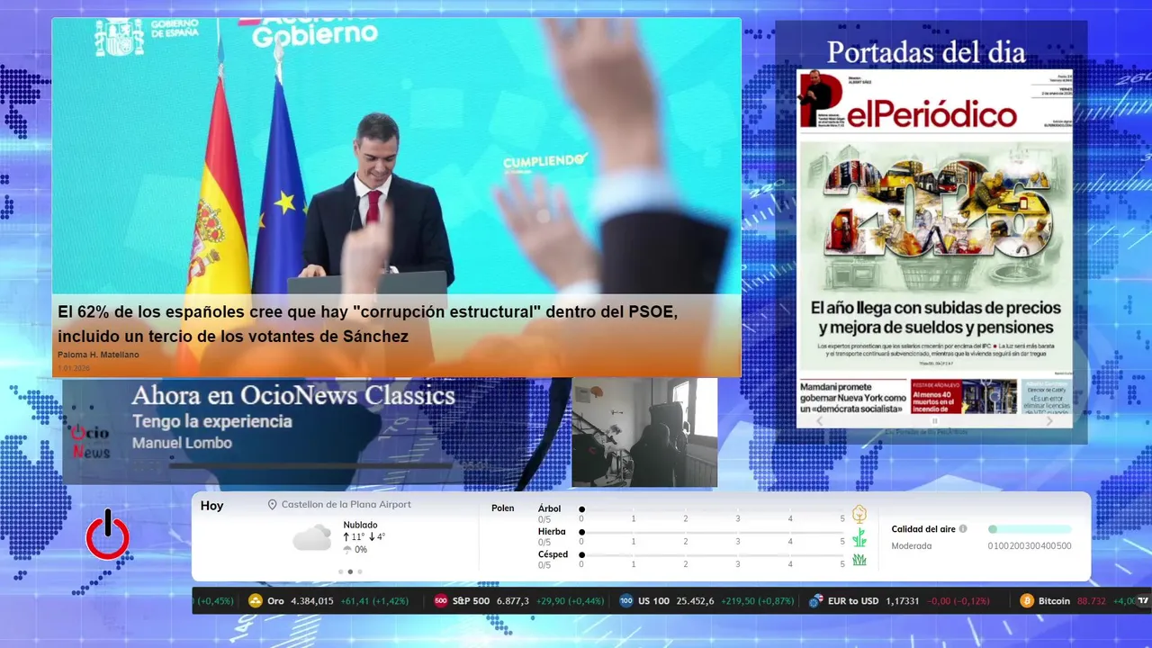
Task: Click the cloudy weather icon
Action: tap(312, 538)
